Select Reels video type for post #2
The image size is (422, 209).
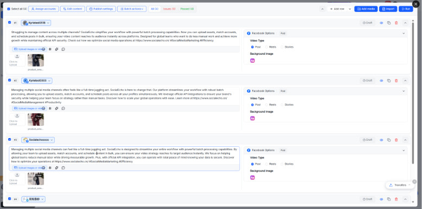coord(271,104)
